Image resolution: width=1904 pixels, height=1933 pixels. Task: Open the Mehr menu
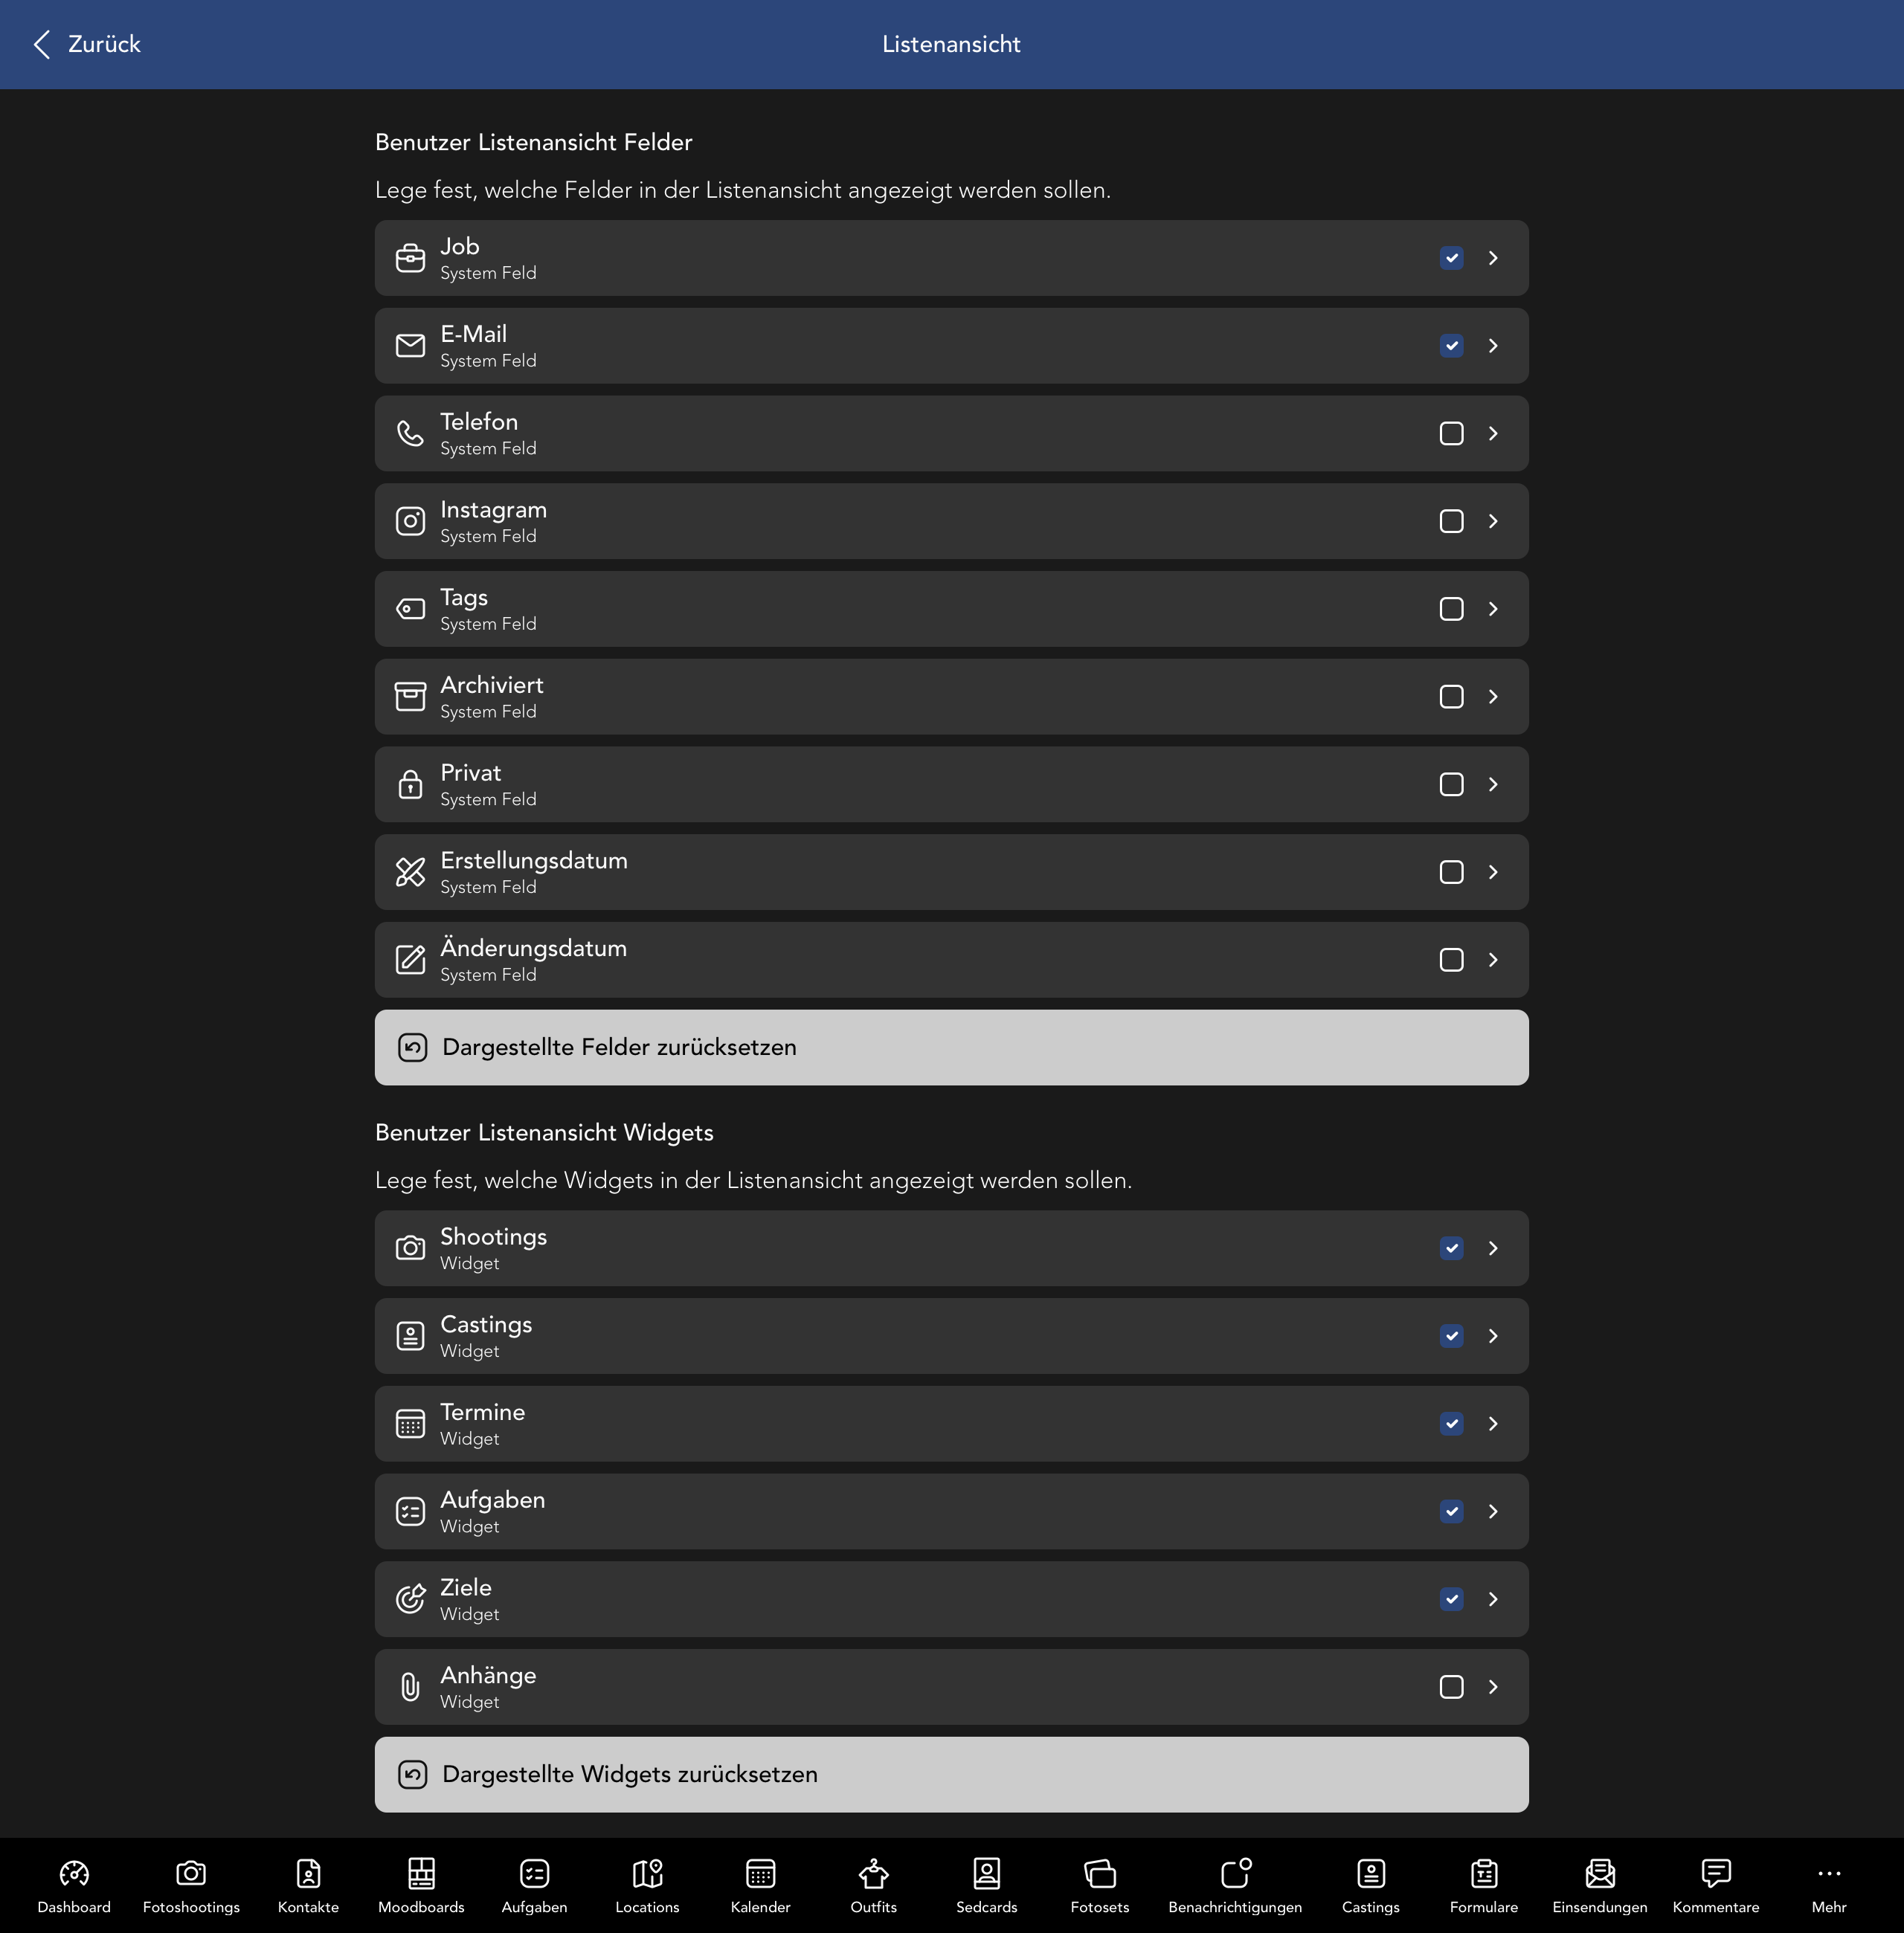(x=1829, y=1874)
